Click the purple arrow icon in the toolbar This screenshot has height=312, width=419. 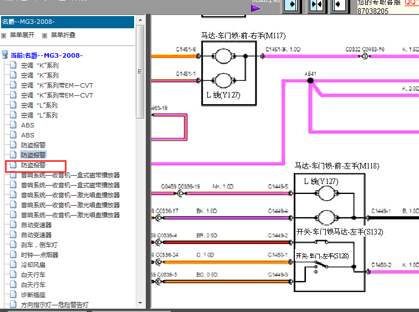pyautogui.click(x=256, y=8)
